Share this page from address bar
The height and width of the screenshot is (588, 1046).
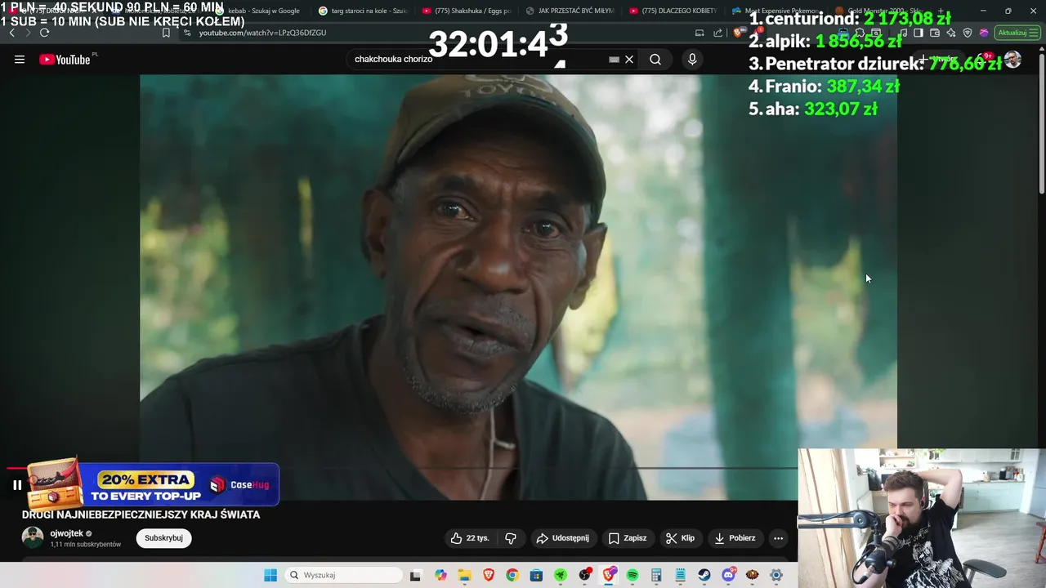pyautogui.click(x=717, y=33)
